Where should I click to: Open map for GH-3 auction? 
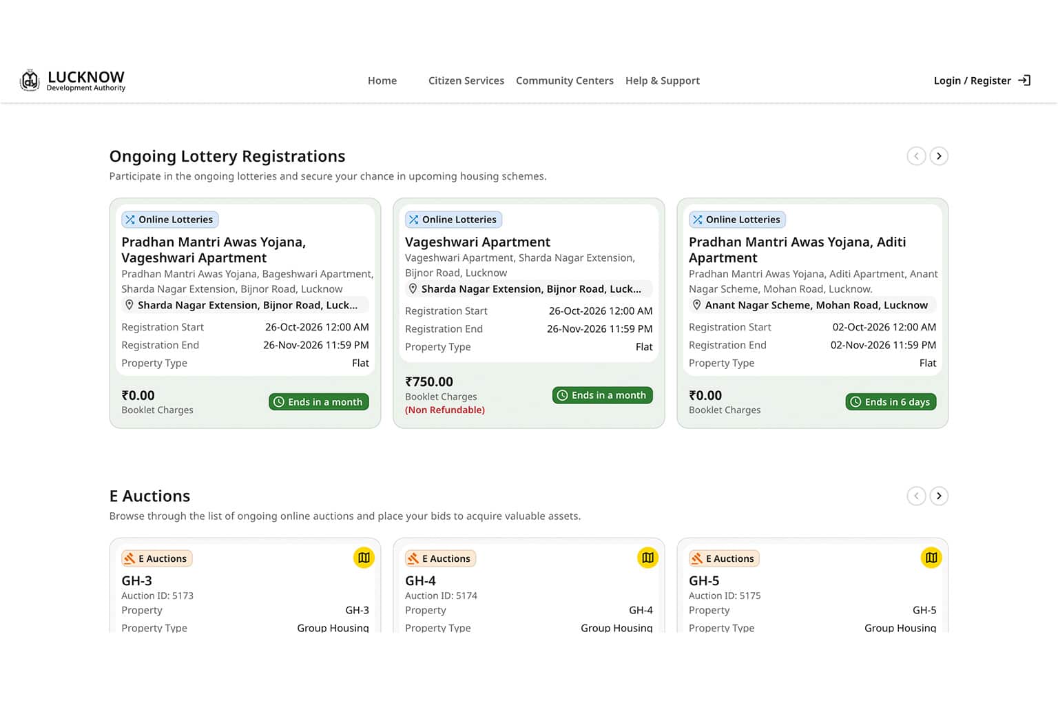click(364, 558)
